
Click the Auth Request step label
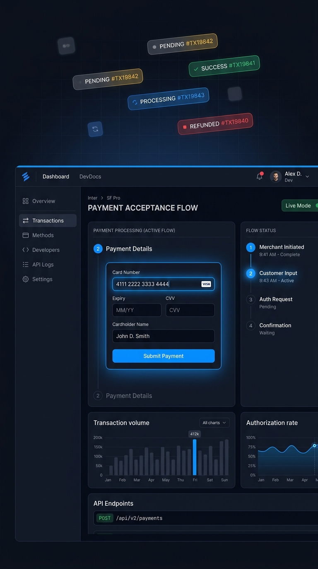[x=276, y=299]
